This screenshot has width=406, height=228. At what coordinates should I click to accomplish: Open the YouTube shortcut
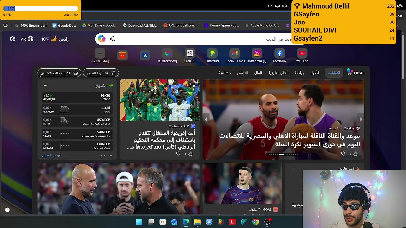302,55
